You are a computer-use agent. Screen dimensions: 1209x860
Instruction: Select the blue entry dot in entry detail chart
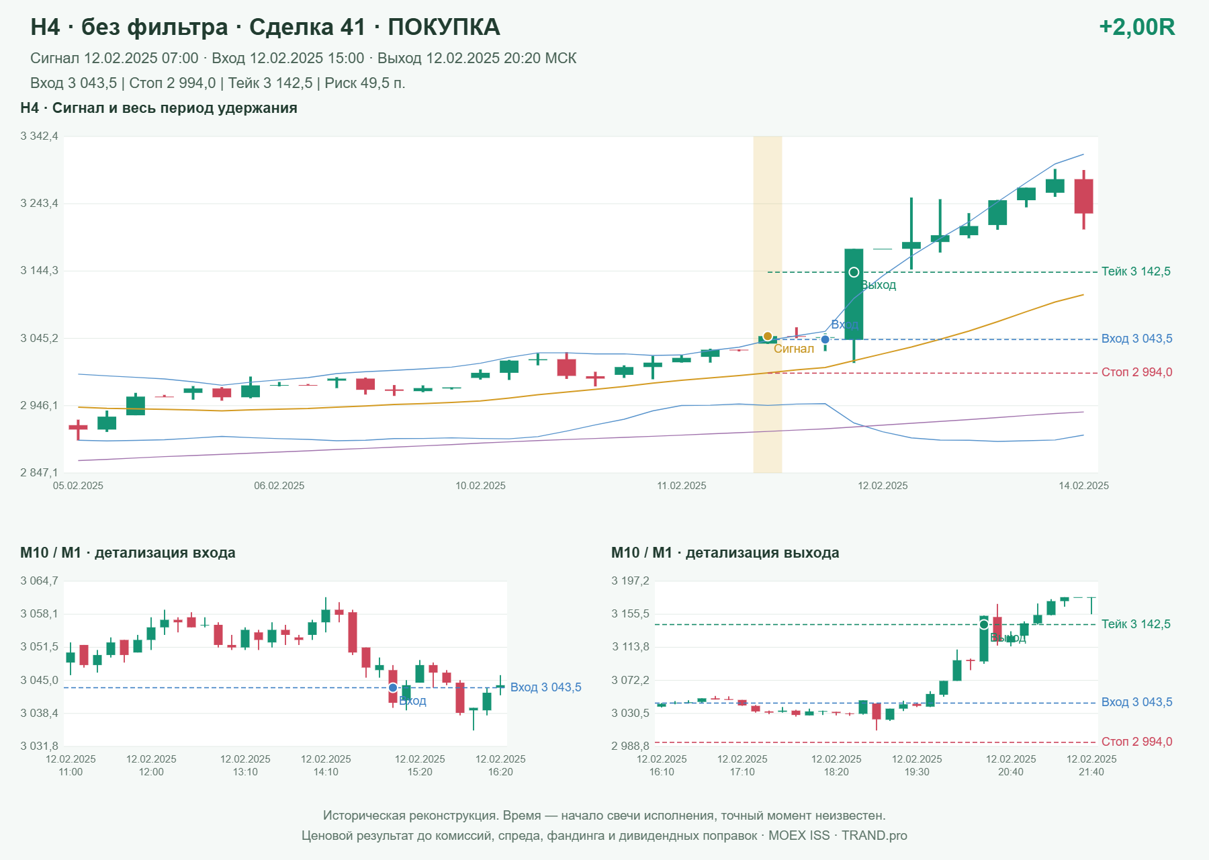[x=393, y=688]
